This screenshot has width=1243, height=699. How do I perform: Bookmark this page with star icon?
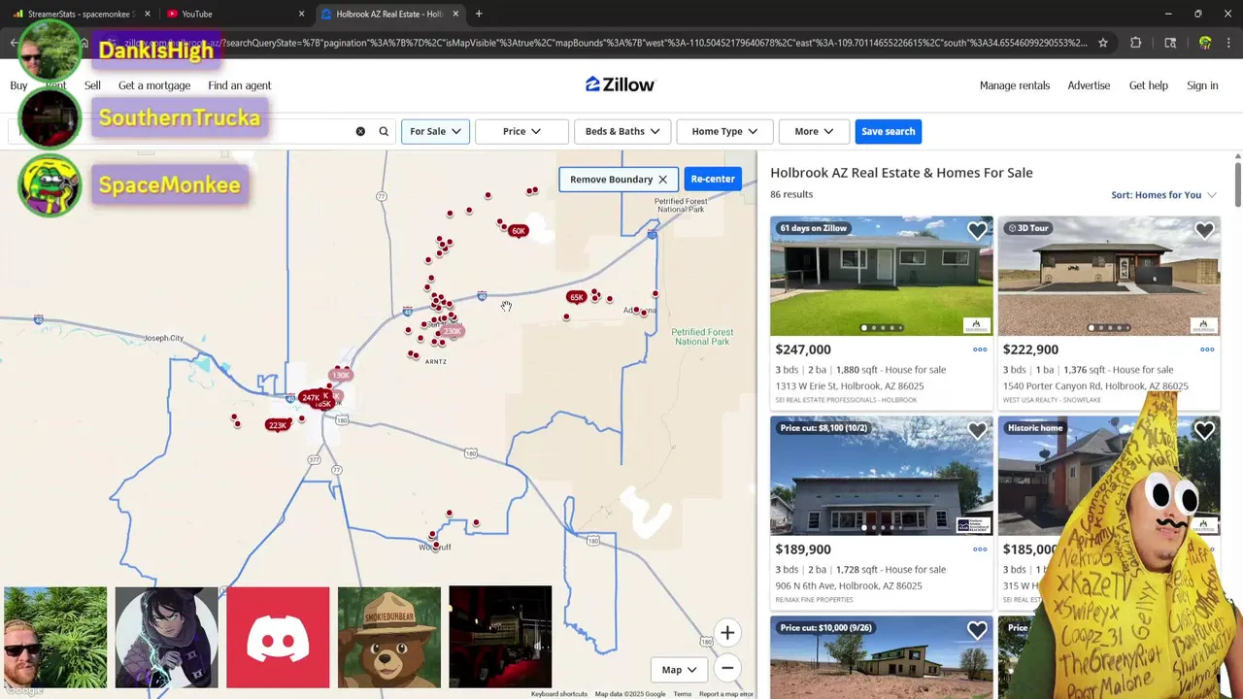point(1103,43)
